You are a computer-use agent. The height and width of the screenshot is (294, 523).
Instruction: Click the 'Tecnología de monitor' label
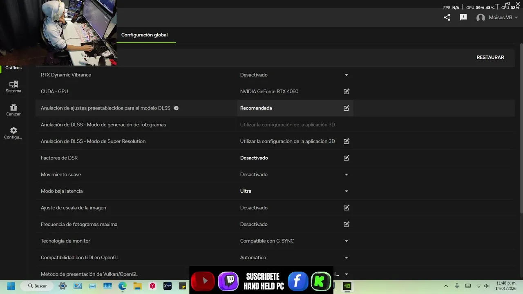coord(65,241)
